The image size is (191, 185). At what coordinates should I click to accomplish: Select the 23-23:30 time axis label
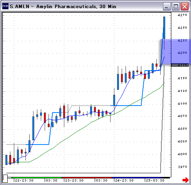(74, 180)
